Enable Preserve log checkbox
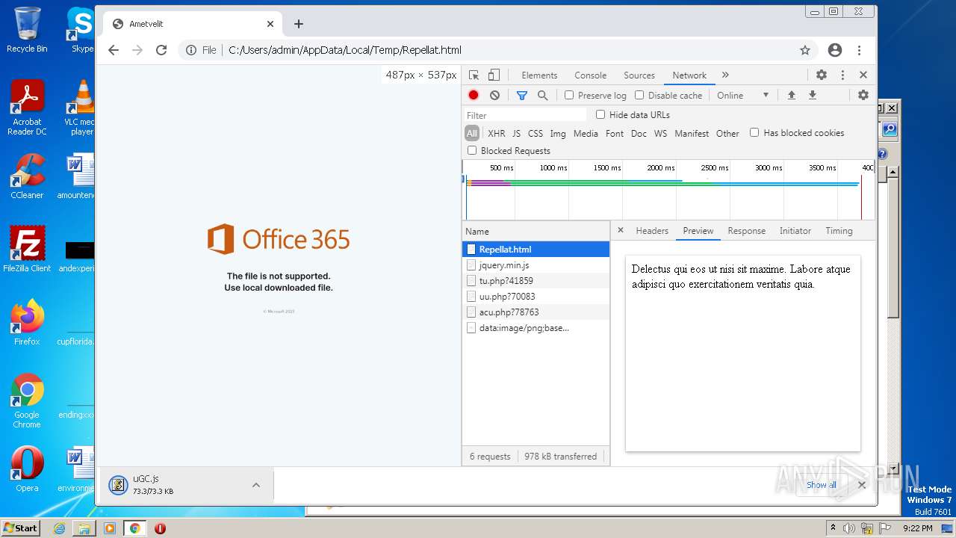 (x=569, y=95)
